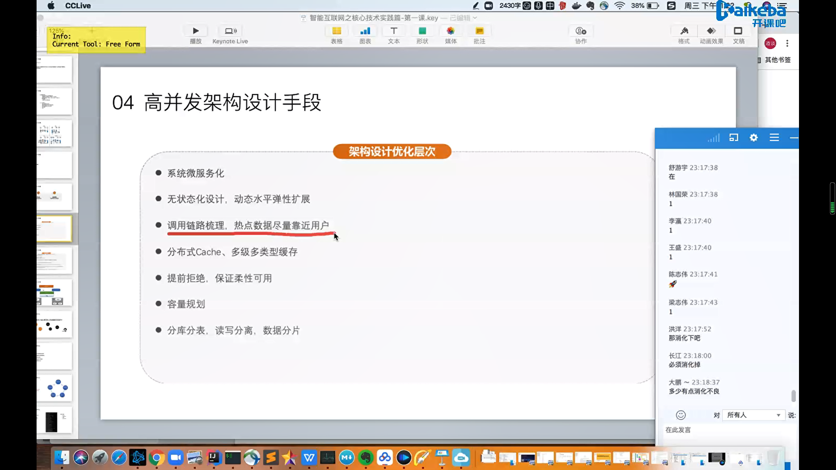Select the text (文本) tool
Image resolution: width=836 pixels, height=470 pixels.
[x=394, y=31]
